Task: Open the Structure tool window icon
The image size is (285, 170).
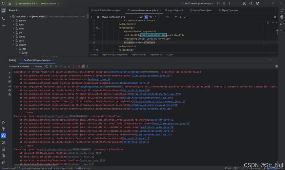Action: click(x=3, y=19)
